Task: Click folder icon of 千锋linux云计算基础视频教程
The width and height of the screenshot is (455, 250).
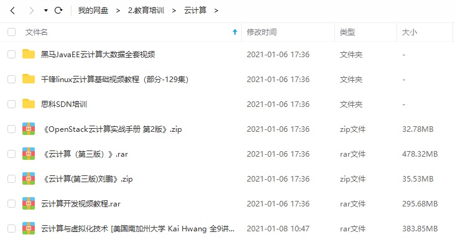Action: click(29, 79)
